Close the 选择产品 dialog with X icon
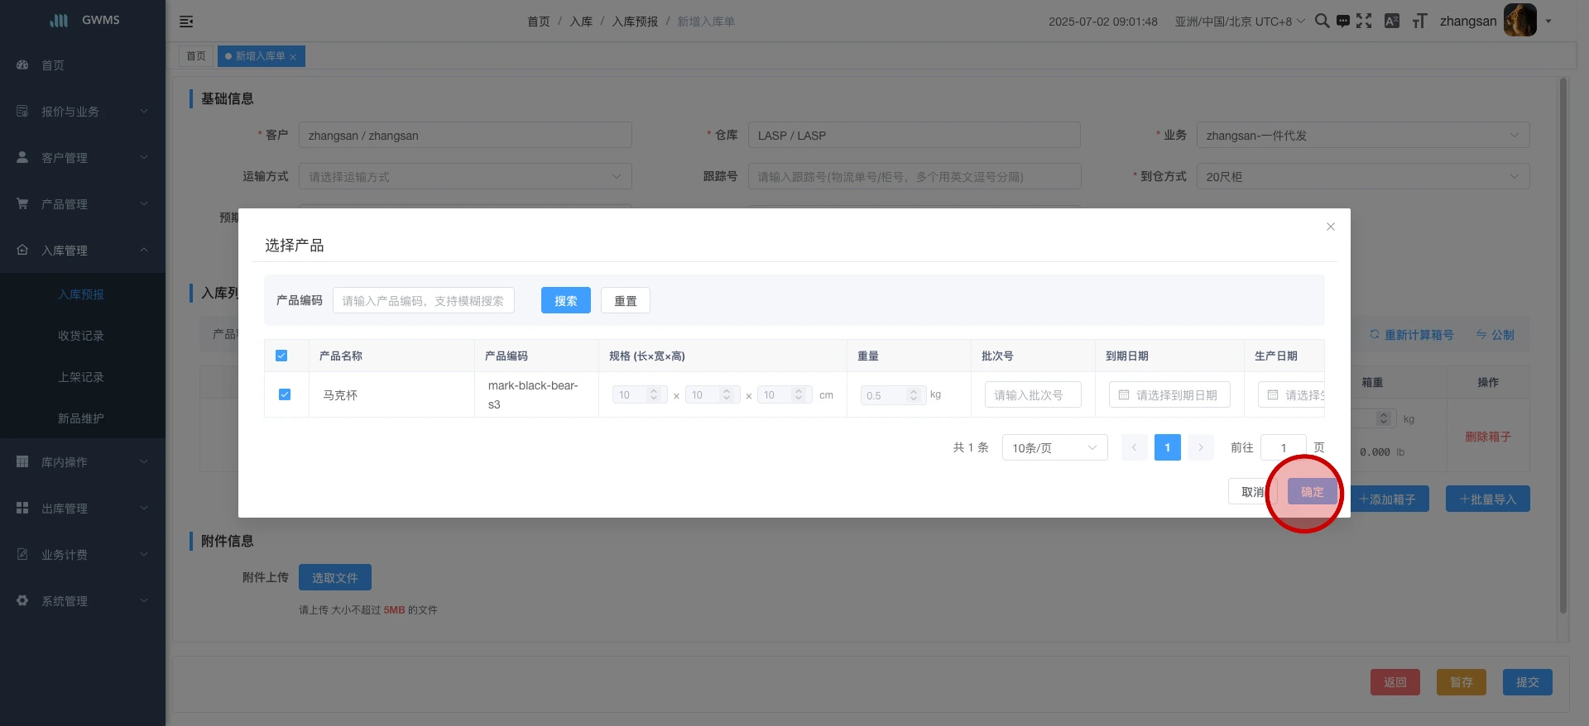This screenshot has width=1589, height=726. pos(1331,227)
